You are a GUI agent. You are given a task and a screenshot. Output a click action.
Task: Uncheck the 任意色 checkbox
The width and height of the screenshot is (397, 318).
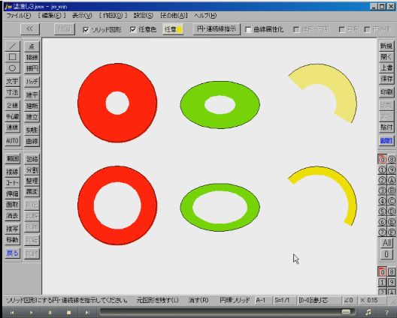[x=133, y=30]
